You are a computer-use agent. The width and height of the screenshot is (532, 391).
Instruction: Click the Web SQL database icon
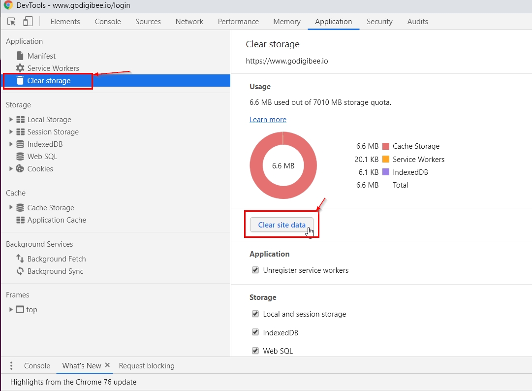20,157
